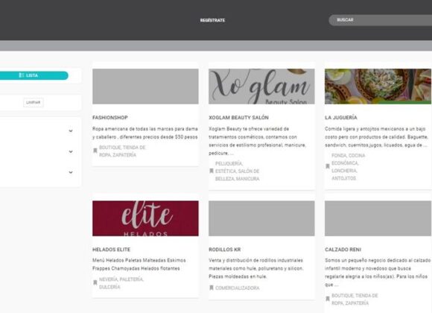The image size is (432, 313).
Task: Open the Rodillos KR listing title
Action: point(224,250)
